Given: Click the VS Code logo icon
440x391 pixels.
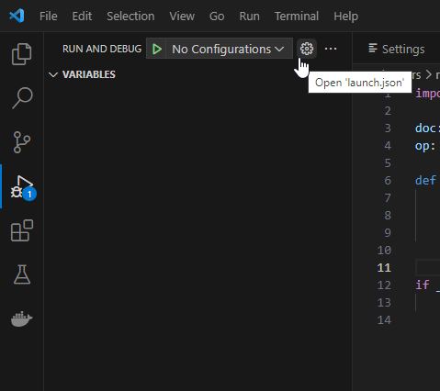Looking at the screenshot, I should (17, 16).
